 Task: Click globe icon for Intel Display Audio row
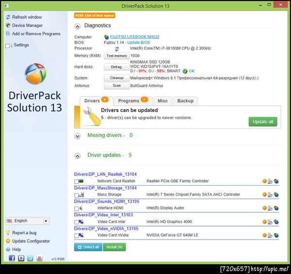(x=276, y=208)
